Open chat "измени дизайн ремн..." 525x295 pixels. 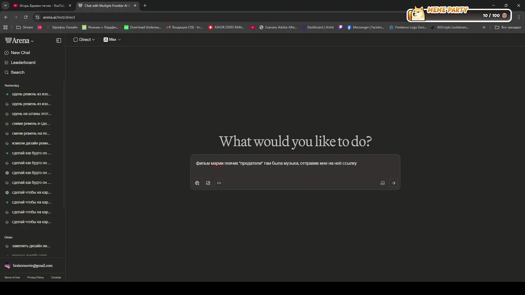32,143
